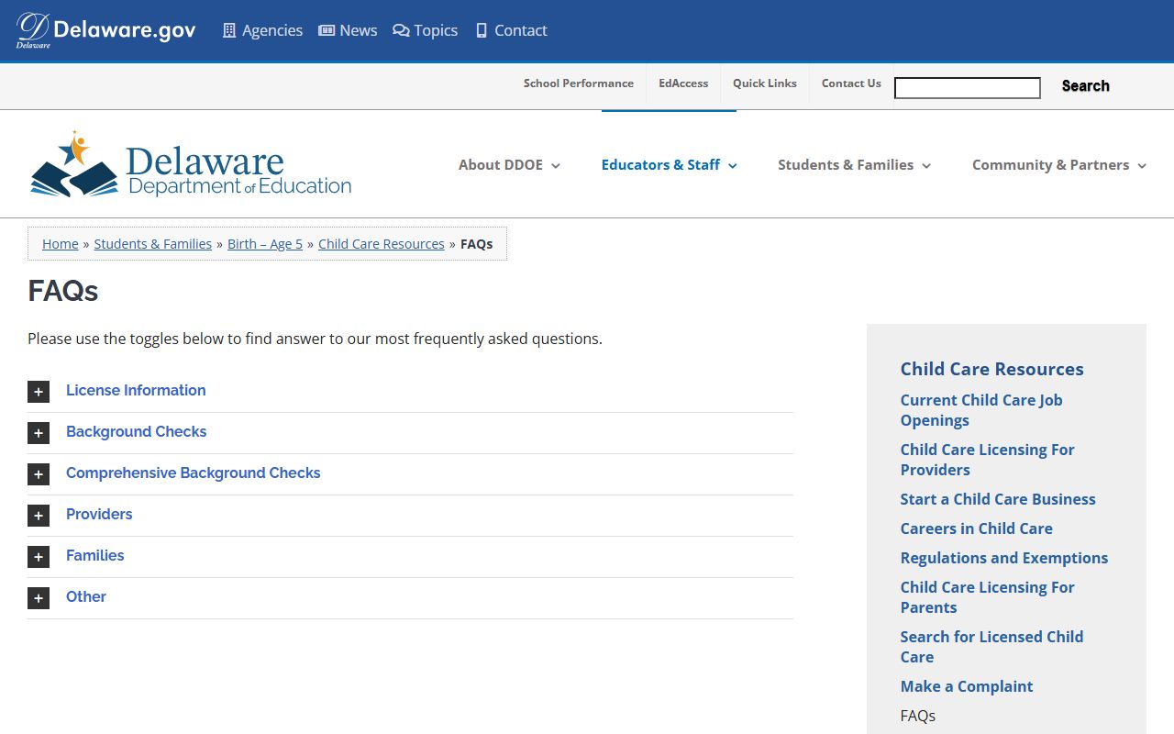Open Contact Us in the utility bar
The width and height of the screenshot is (1174, 734).
(851, 83)
